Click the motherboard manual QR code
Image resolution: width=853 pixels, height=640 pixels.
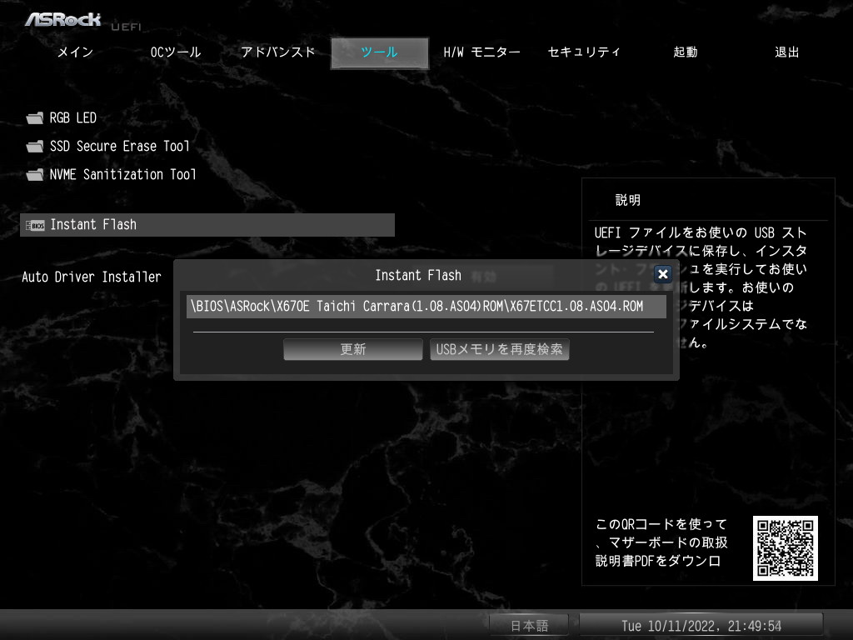coord(785,548)
